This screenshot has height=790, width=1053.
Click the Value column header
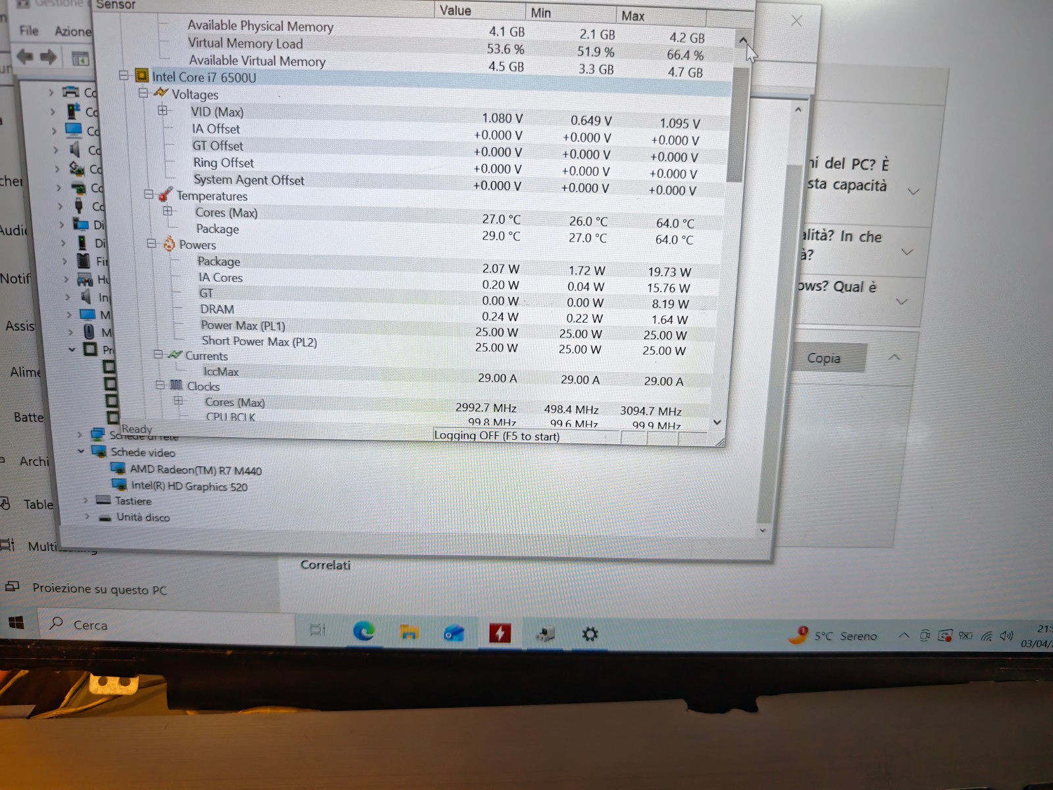click(x=480, y=11)
